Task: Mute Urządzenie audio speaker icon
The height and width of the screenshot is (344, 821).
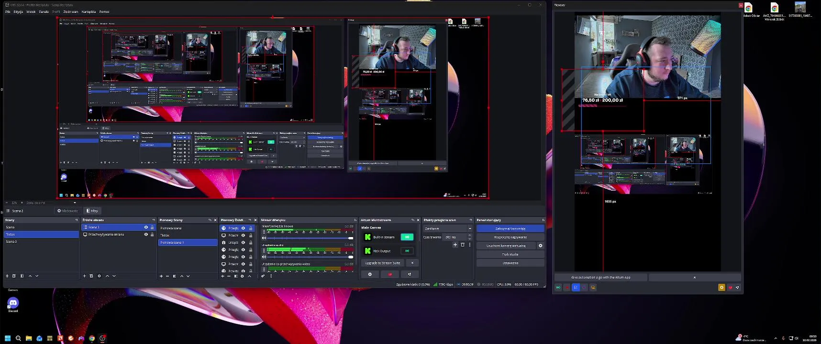Action: pos(264,257)
